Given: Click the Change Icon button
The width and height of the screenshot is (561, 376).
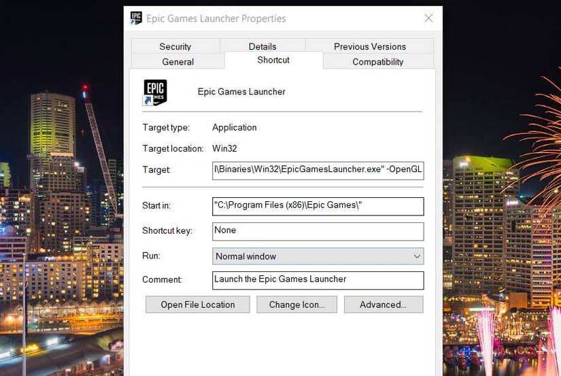Looking at the screenshot, I should tap(296, 305).
